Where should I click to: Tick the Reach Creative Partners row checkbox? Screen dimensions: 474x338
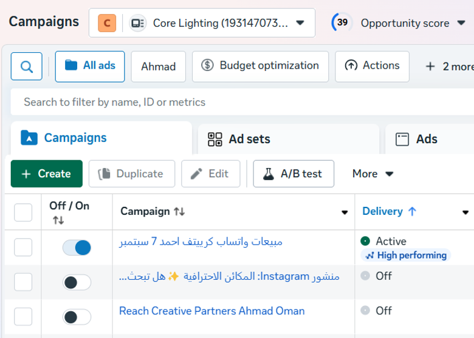pyautogui.click(x=23, y=317)
